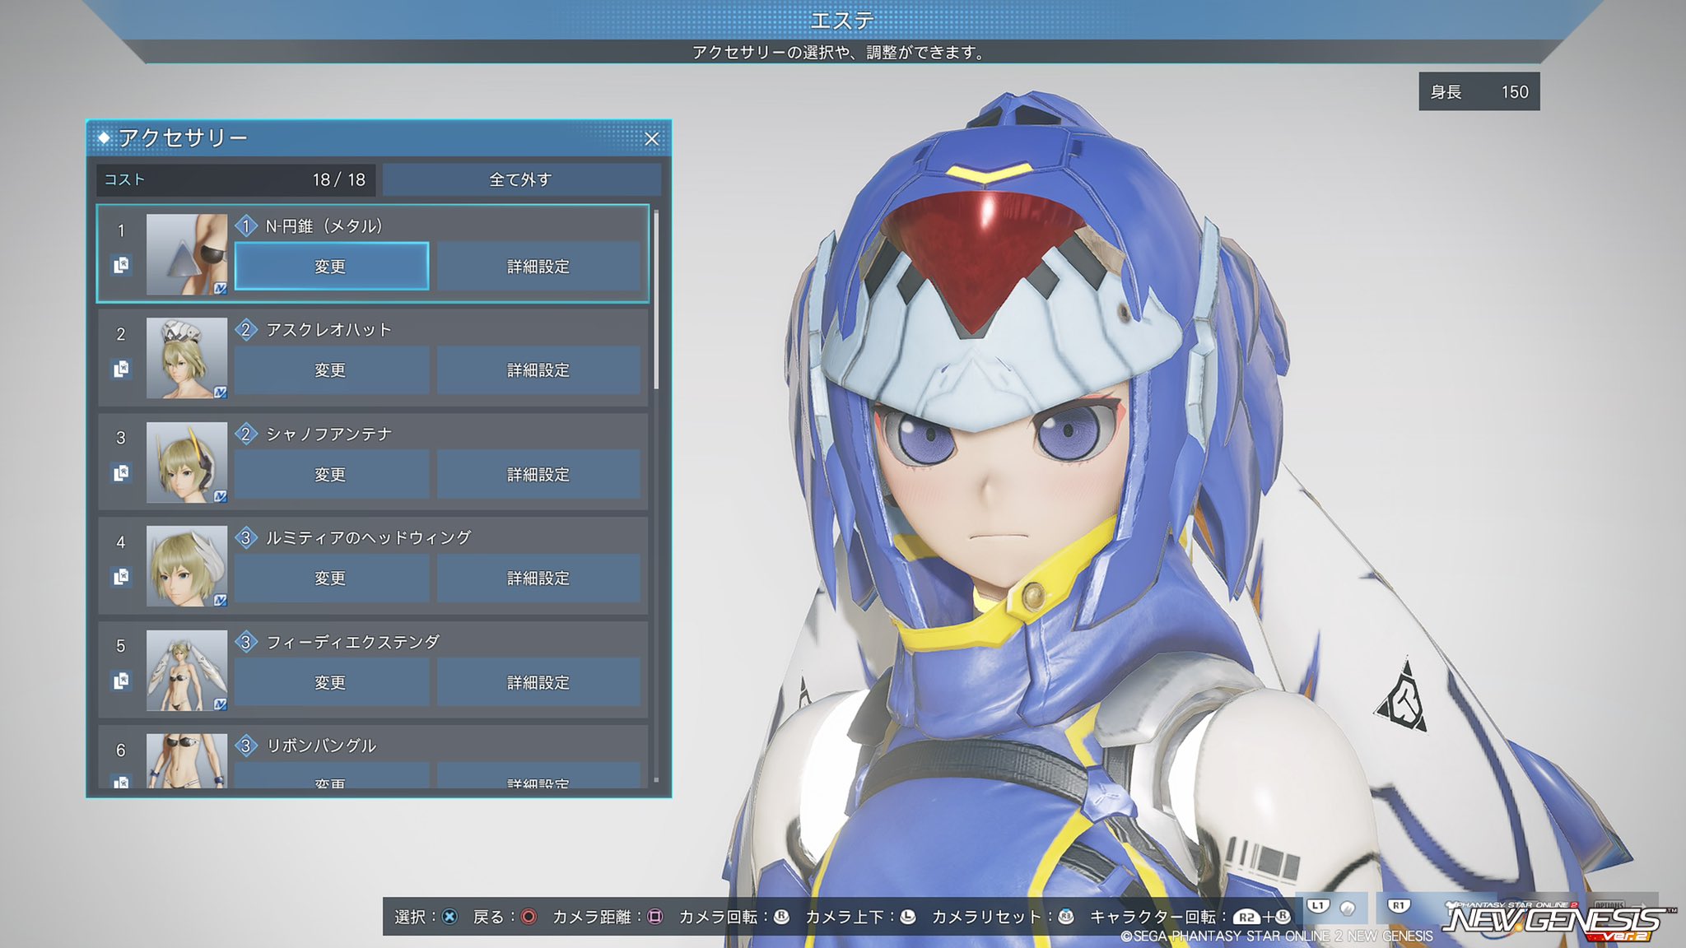Click 変更 for フィーディエクステンダ

(331, 682)
